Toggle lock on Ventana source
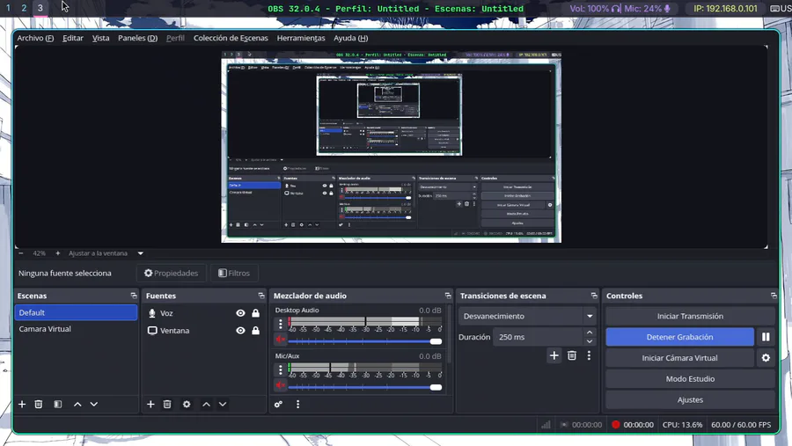 tap(255, 331)
